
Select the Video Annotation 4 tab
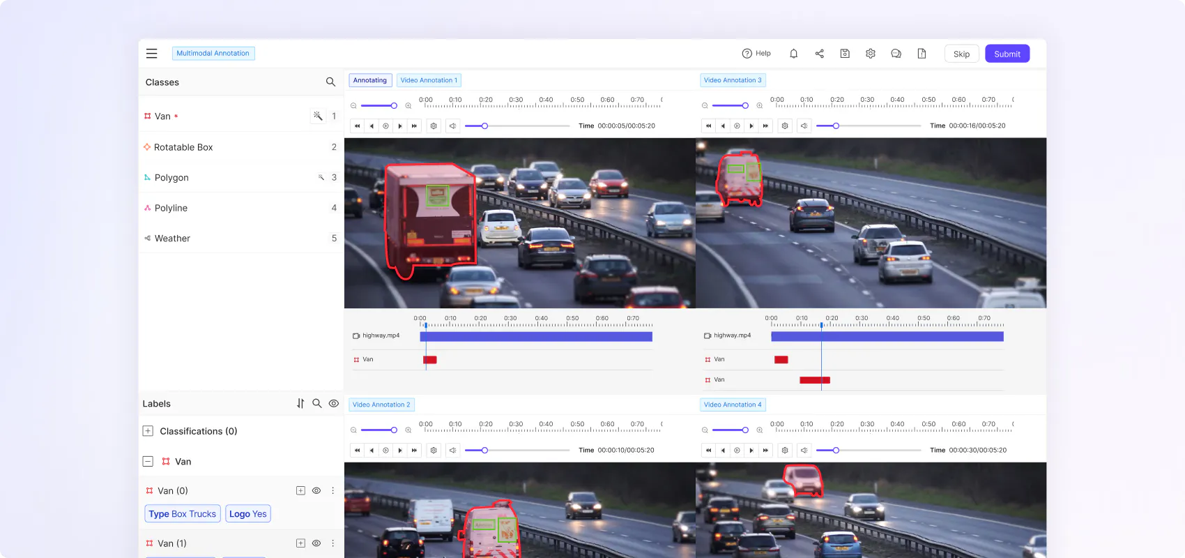click(733, 405)
